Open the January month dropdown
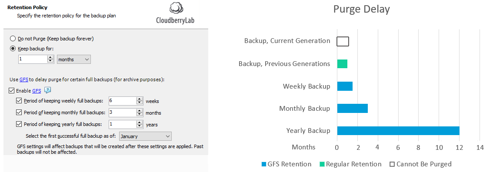The width and height of the screenshot is (493, 172). [145, 136]
